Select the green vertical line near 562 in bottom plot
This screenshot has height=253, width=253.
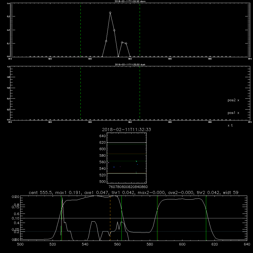(x=121, y=218)
